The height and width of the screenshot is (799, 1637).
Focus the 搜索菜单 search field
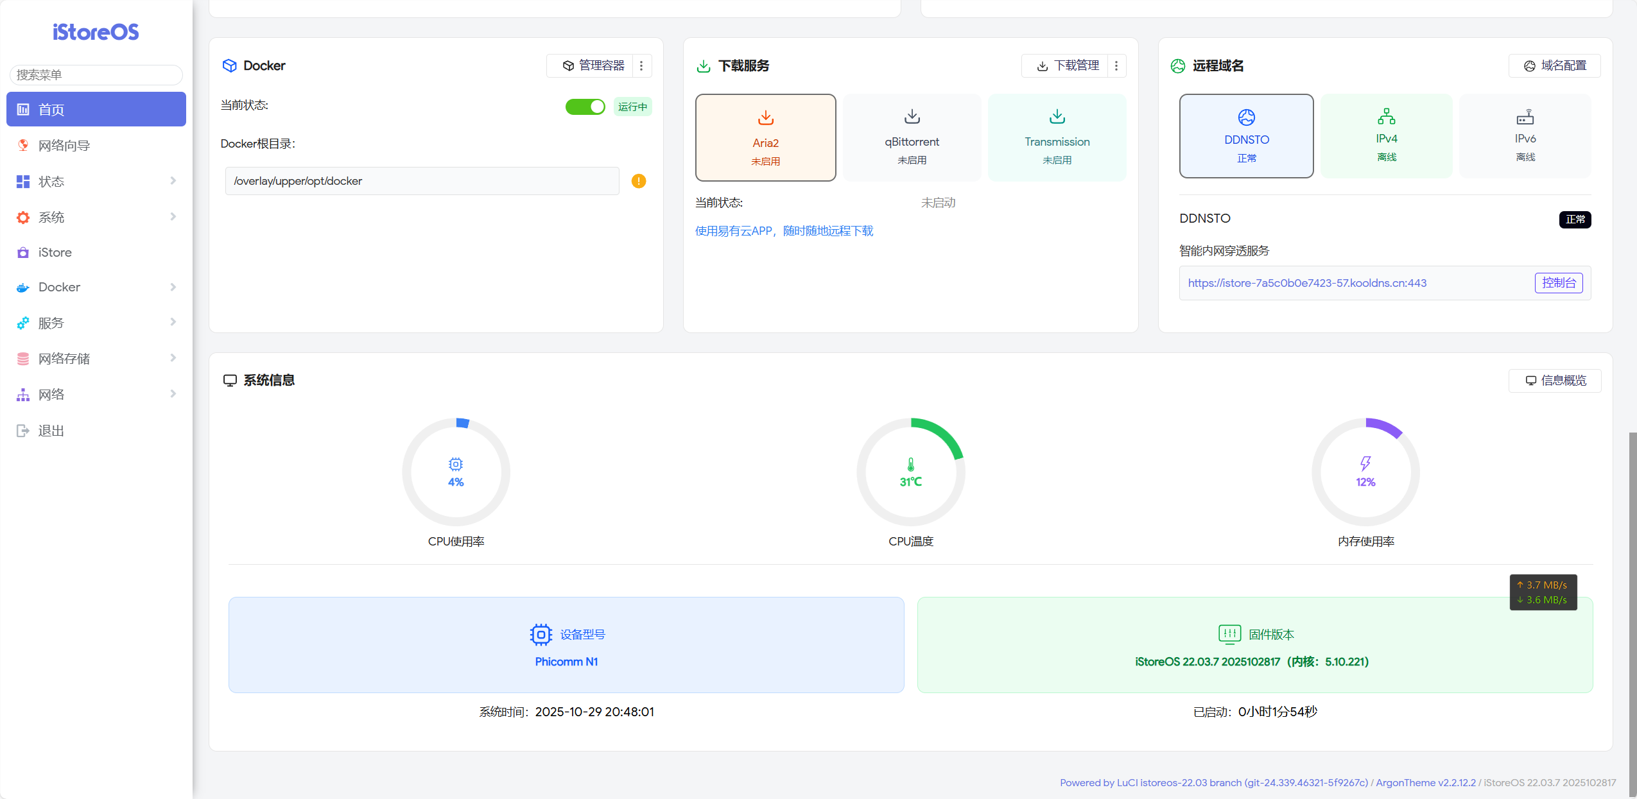(x=96, y=74)
